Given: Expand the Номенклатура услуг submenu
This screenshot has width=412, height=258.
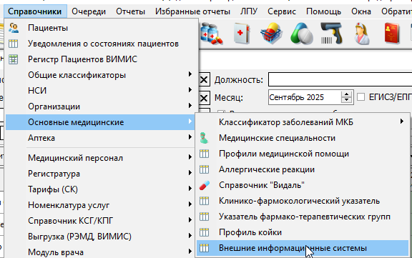Looking at the screenshot, I should pyautogui.click(x=101, y=205).
